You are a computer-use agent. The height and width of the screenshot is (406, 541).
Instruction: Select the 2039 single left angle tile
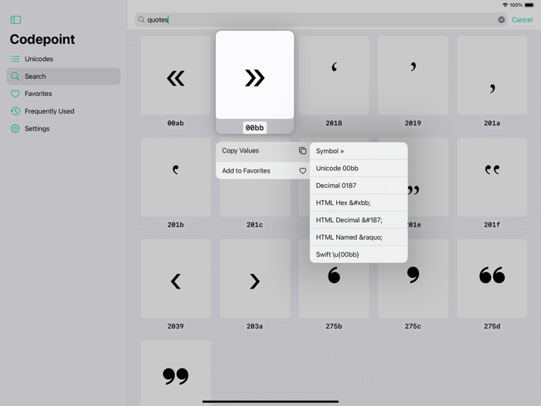point(175,278)
